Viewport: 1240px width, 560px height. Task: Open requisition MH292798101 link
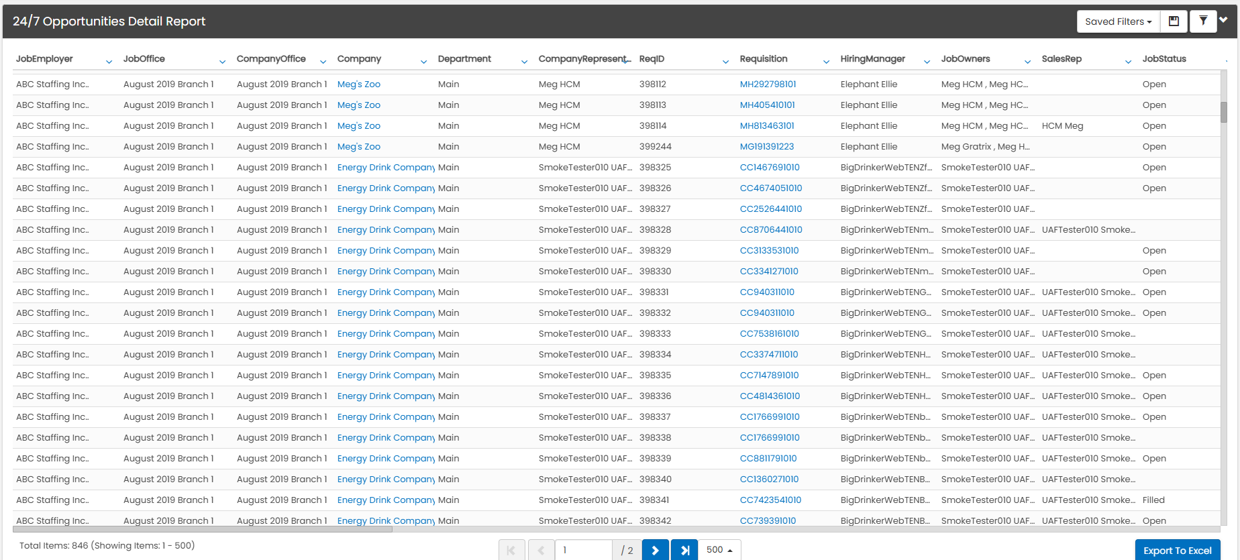click(x=768, y=85)
